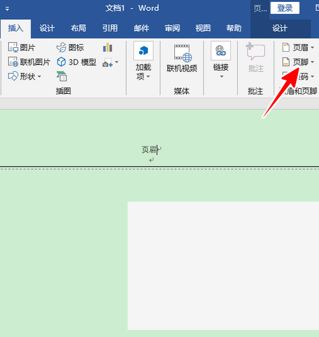Open the 形状 shapes gallery
This screenshot has width=319, height=337.
24,77
